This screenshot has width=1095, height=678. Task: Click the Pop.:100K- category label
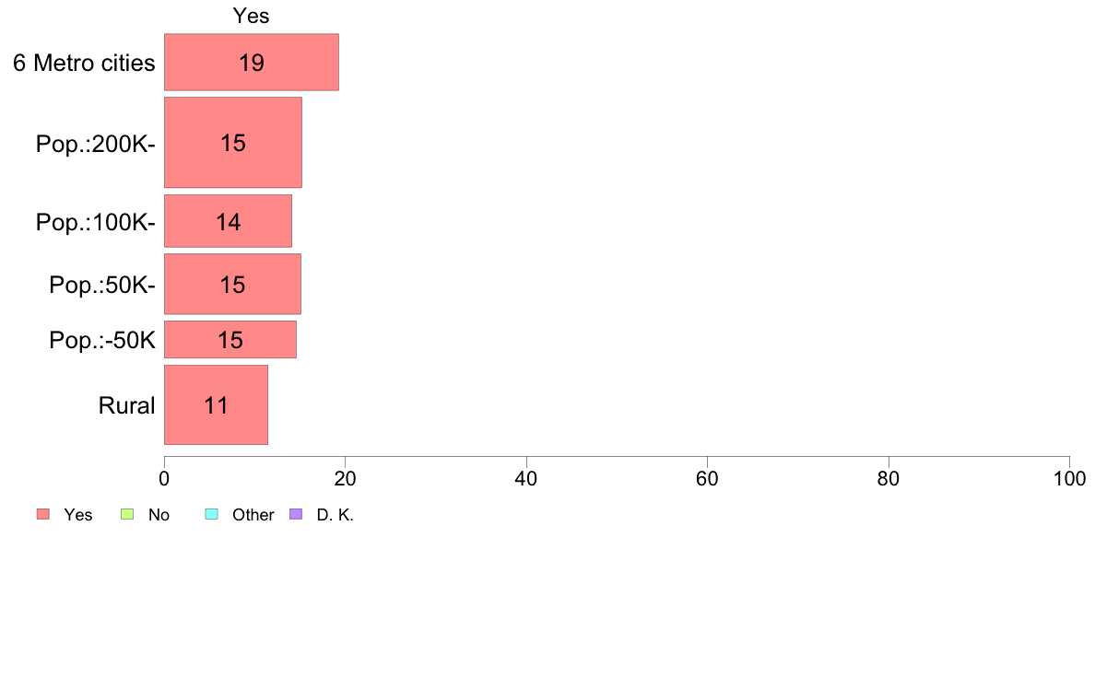click(x=96, y=222)
